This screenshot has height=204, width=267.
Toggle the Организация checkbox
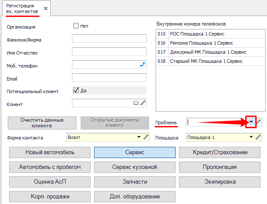click(76, 26)
